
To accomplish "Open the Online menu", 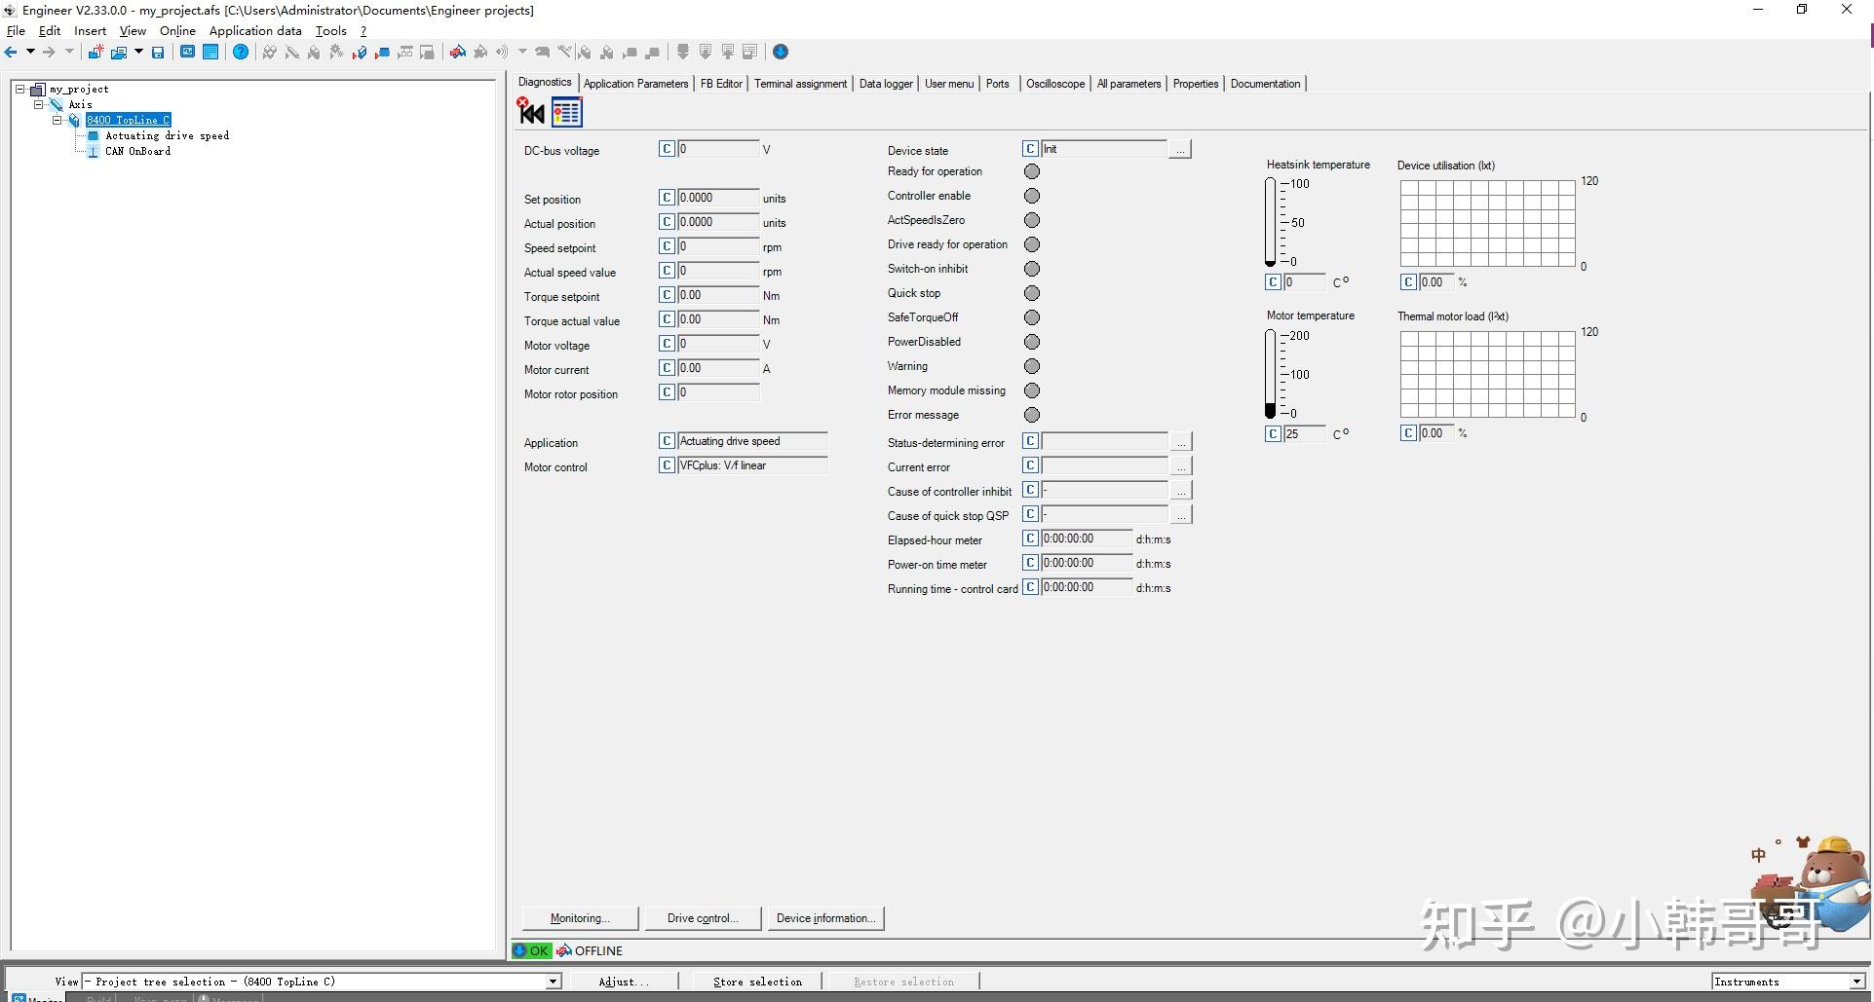I will (x=177, y=31).
